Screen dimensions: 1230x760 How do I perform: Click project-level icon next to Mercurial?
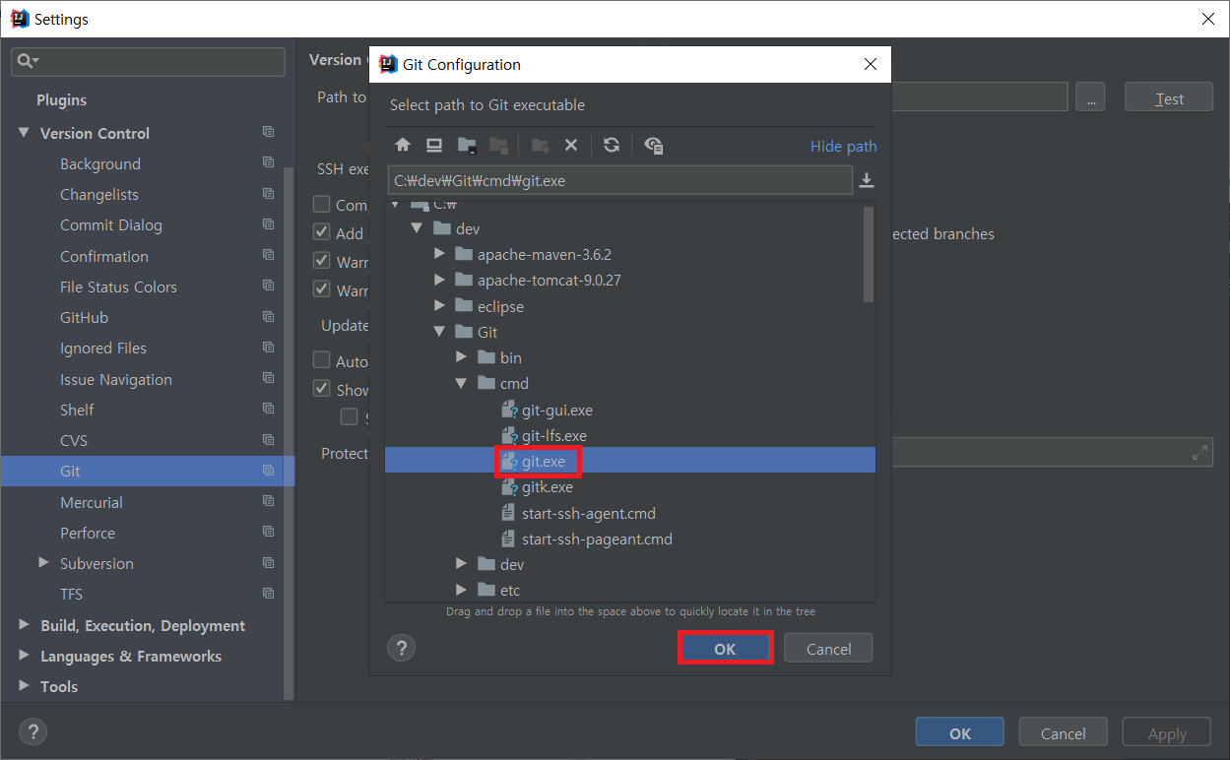click(268, 501)
